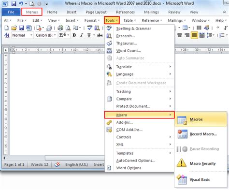Open the Calibri font name dropdown
The height and width of the screenshot is (190, 229).
click(55, 35)
